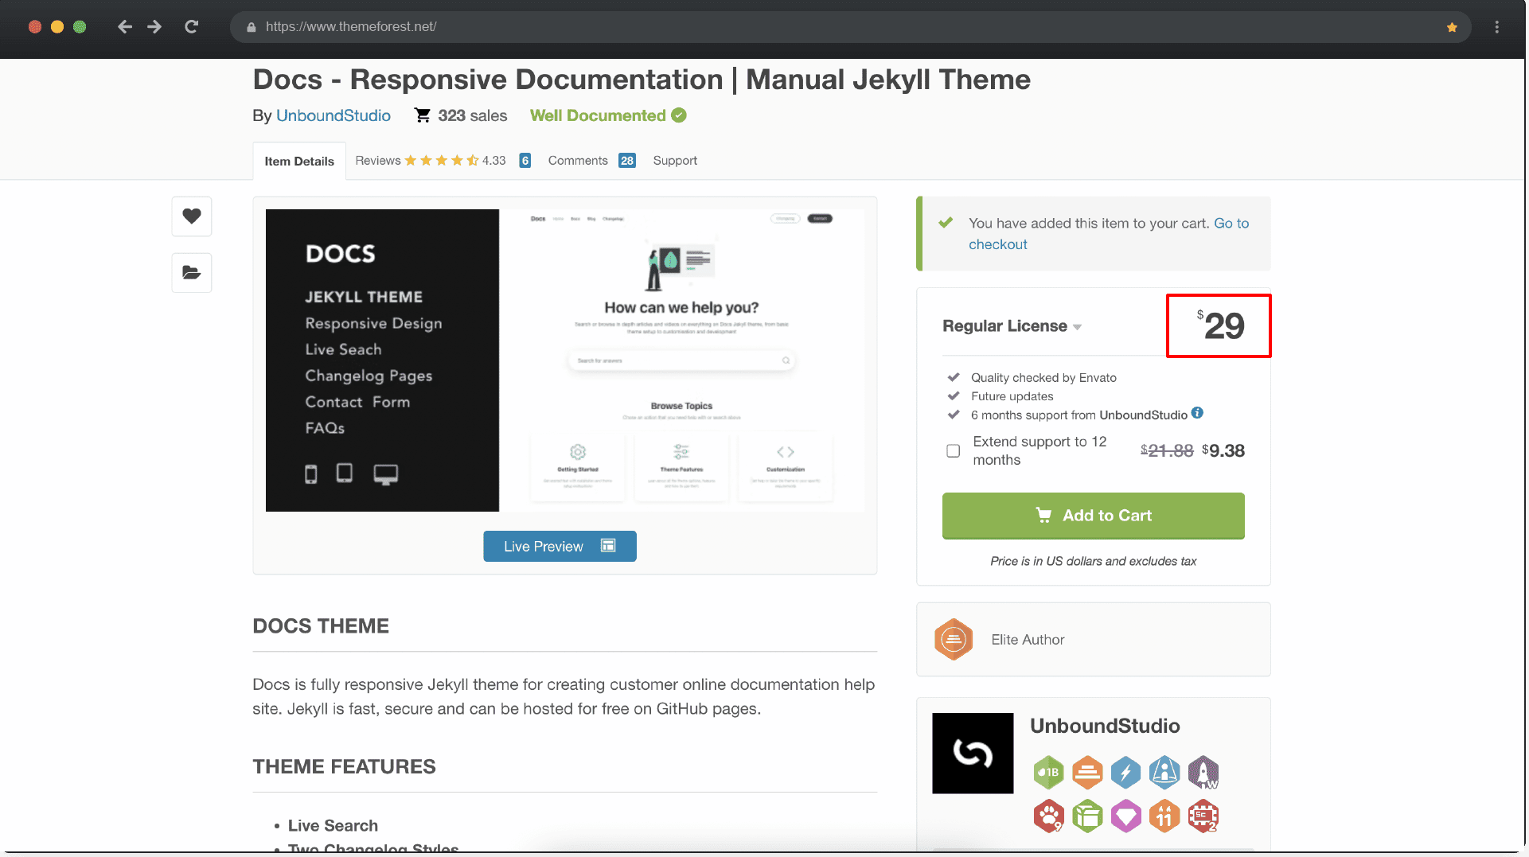Click UnboundStudio name in author card
This screenshot has height=857, width=1529.
point(1105,726)
